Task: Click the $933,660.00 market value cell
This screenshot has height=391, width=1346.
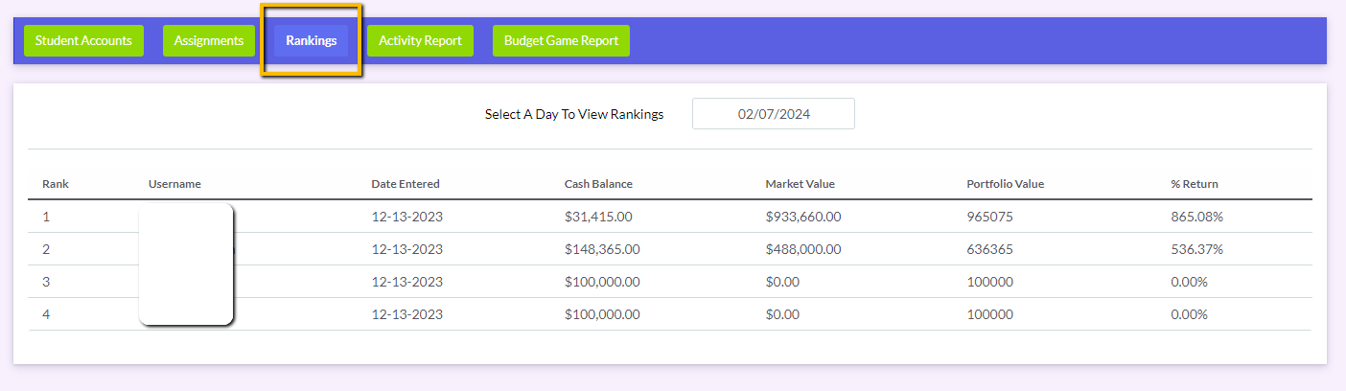Action: pyautogui.click(x=803, y=217)
